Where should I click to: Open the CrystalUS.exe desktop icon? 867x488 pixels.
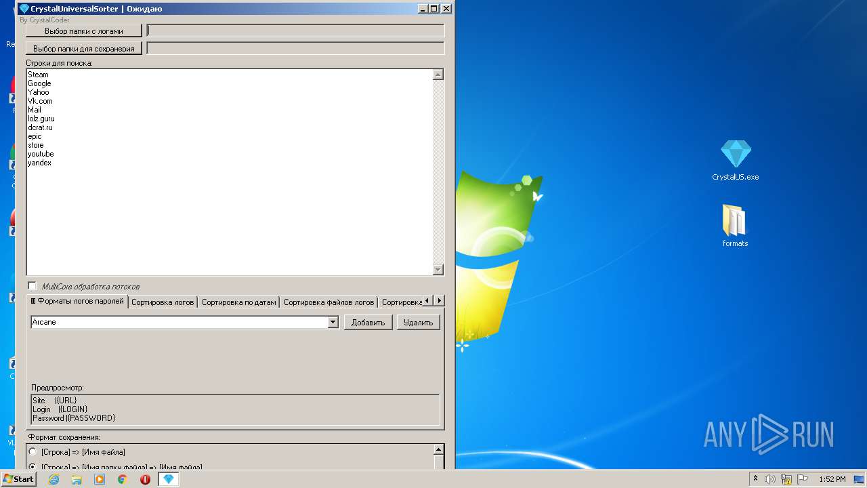(736, 161)
